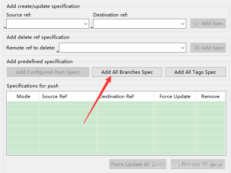Click the X icon on delete Add Spec
Viewport: 231px width, 173px height.
click(x=197, y=48)
